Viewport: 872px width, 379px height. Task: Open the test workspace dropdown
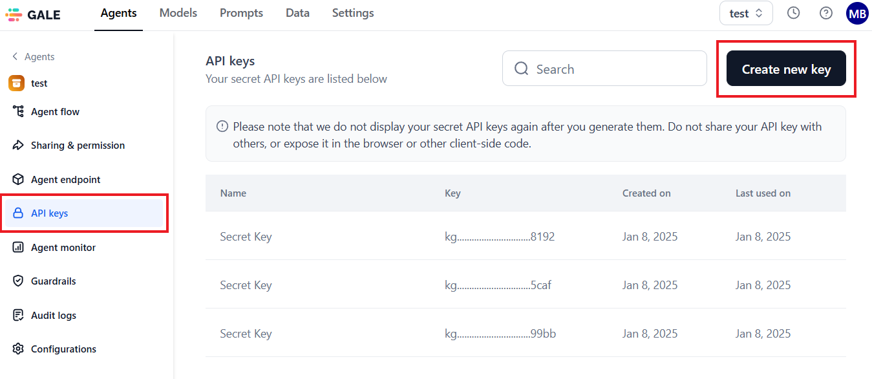(746, 13)
